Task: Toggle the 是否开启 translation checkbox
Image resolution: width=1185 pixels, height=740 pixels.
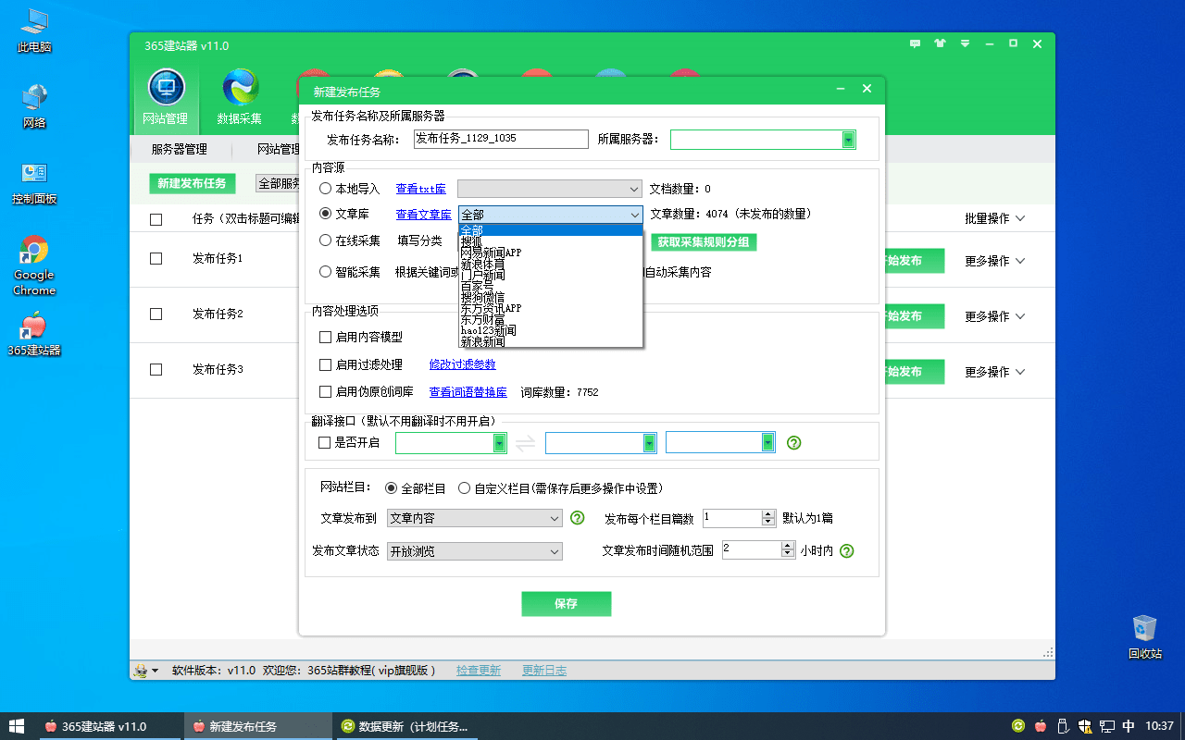Action: tap(324, 443)
